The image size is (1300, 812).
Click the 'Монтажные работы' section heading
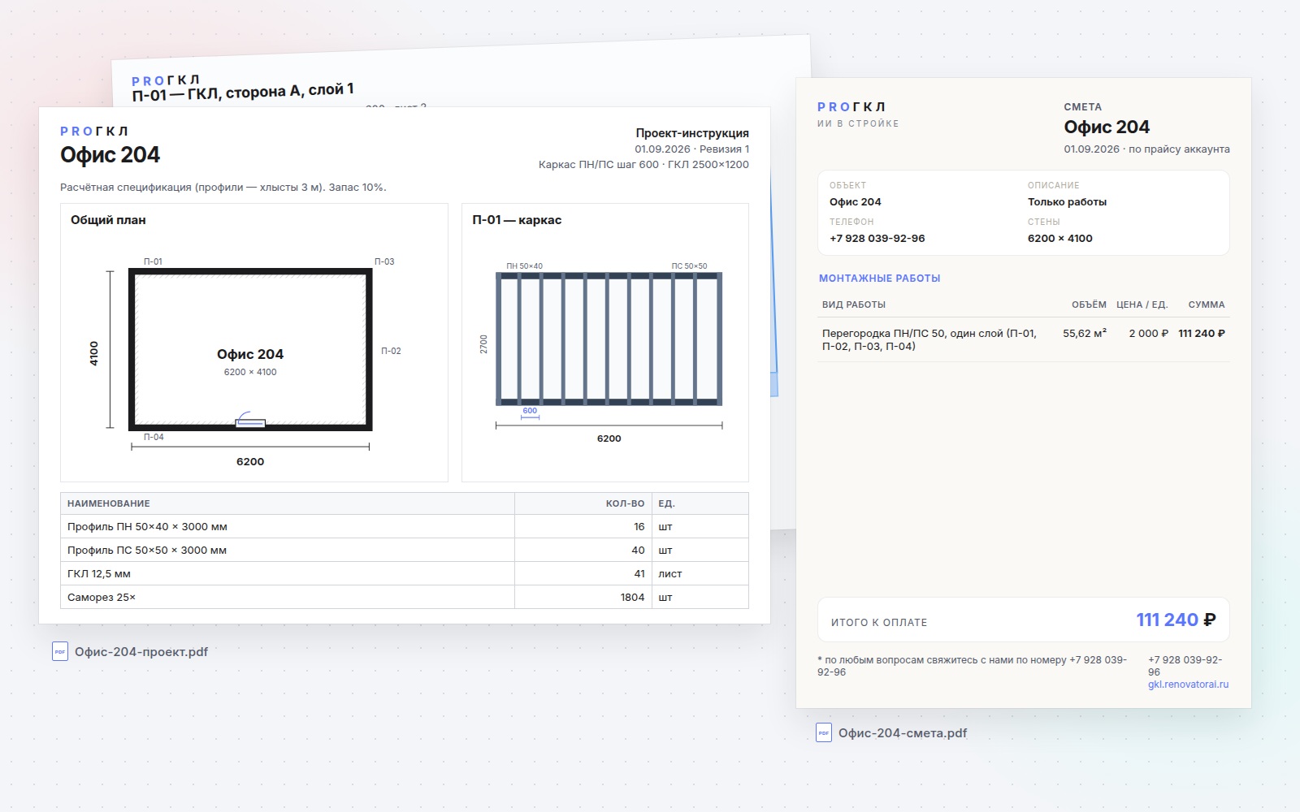[x=880, y=279]
